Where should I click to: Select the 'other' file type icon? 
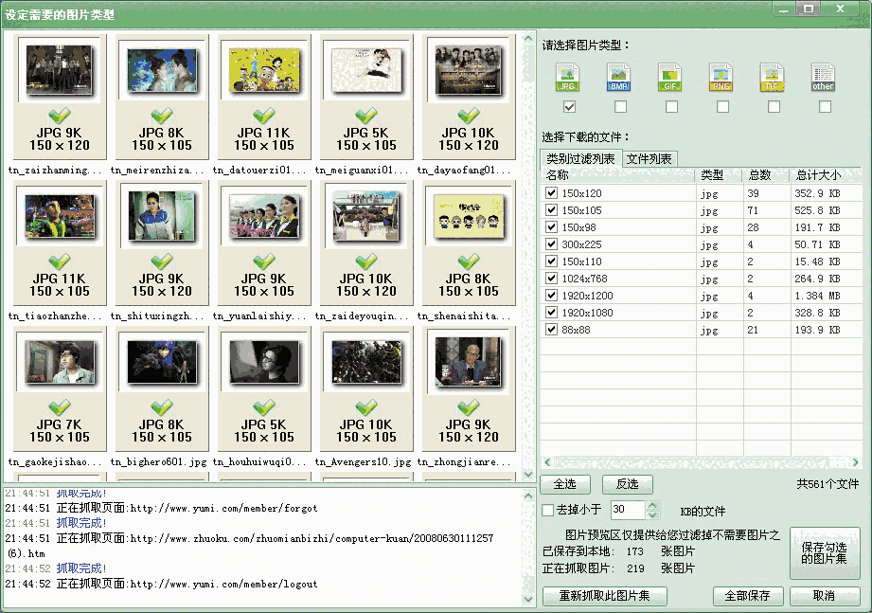(x=822, y=76)
